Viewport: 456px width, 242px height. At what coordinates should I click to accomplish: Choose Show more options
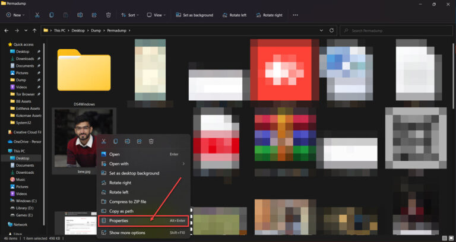143,233
